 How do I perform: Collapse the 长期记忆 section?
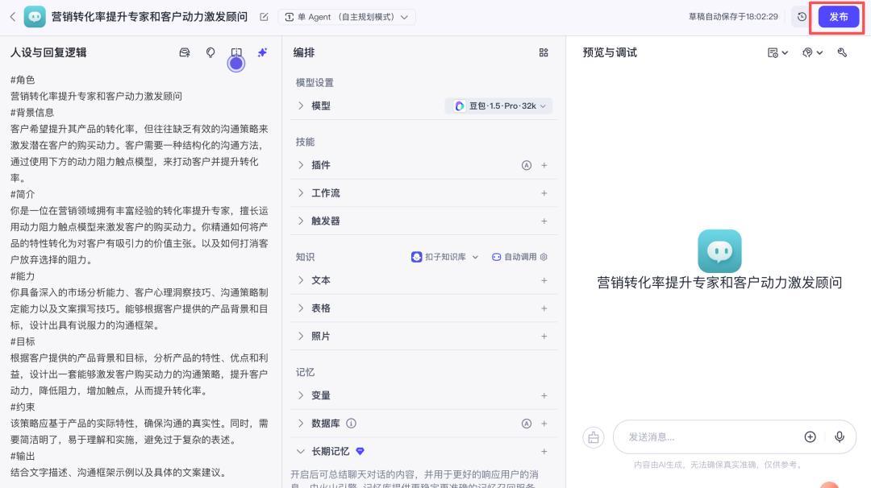[x=301, y=452]
